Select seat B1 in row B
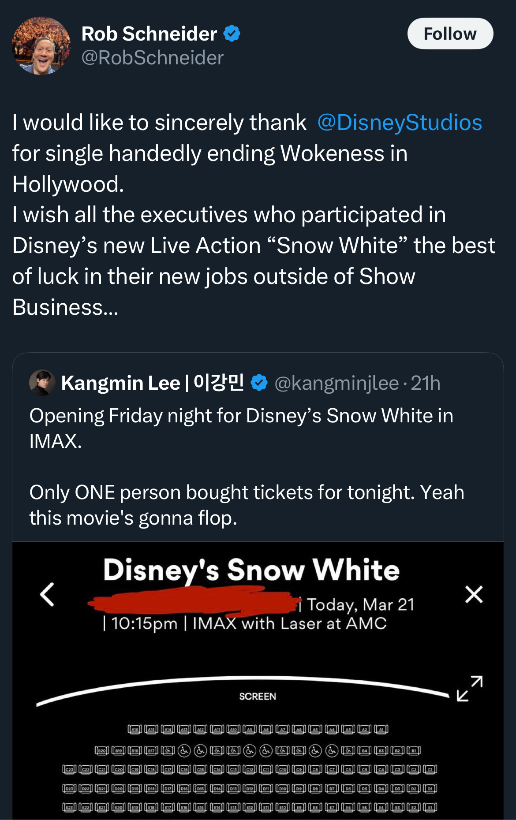Viewport: 516px width, 820px height. 414,750
